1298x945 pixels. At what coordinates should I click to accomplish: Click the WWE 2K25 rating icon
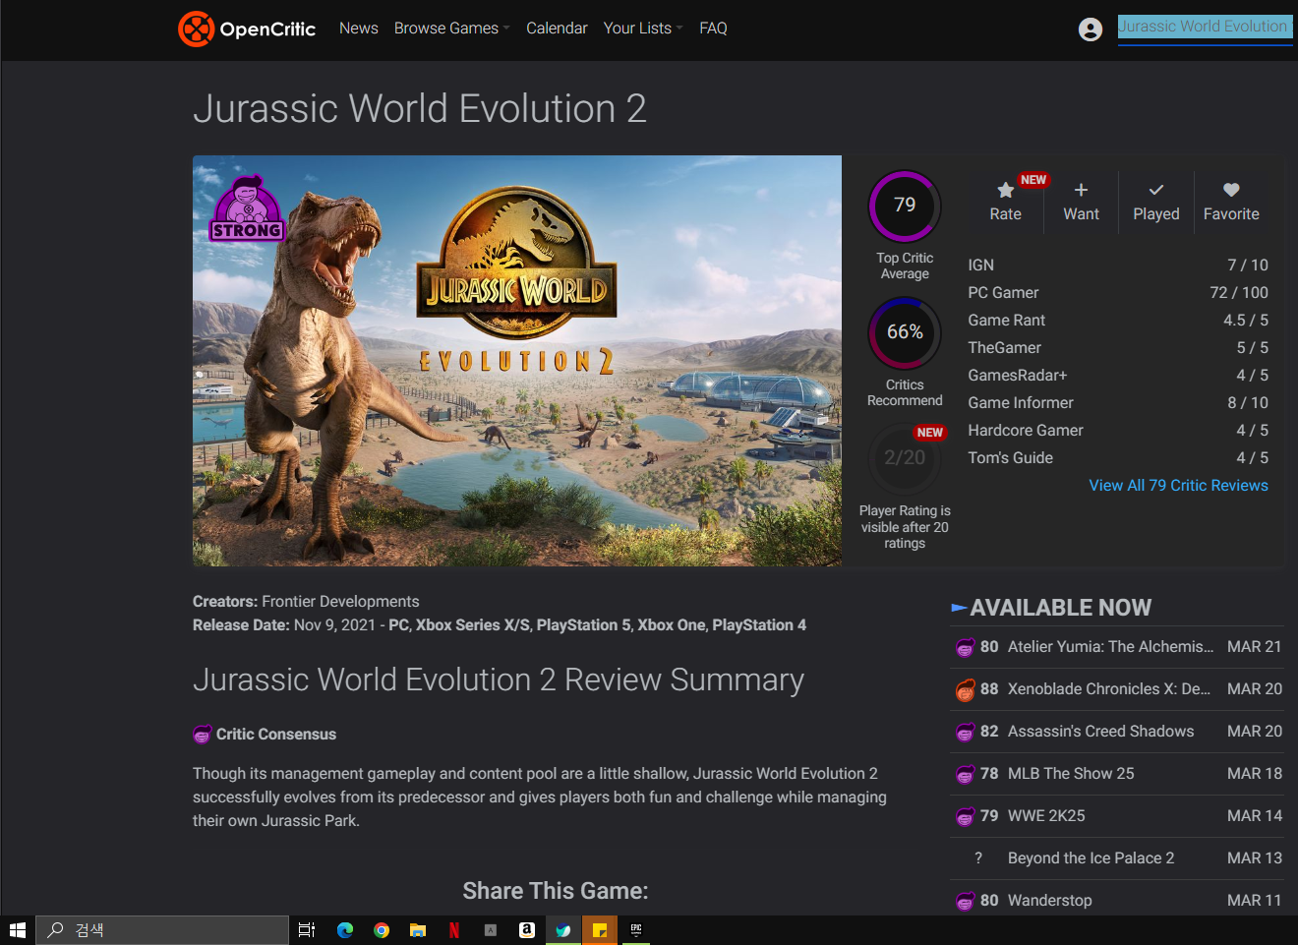tap(966, 816)
